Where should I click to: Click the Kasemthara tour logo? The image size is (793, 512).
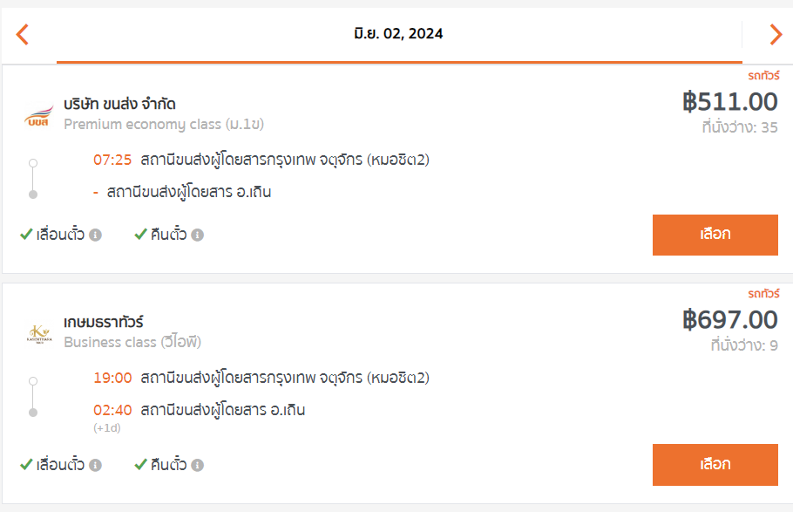[x=39, y=334]
